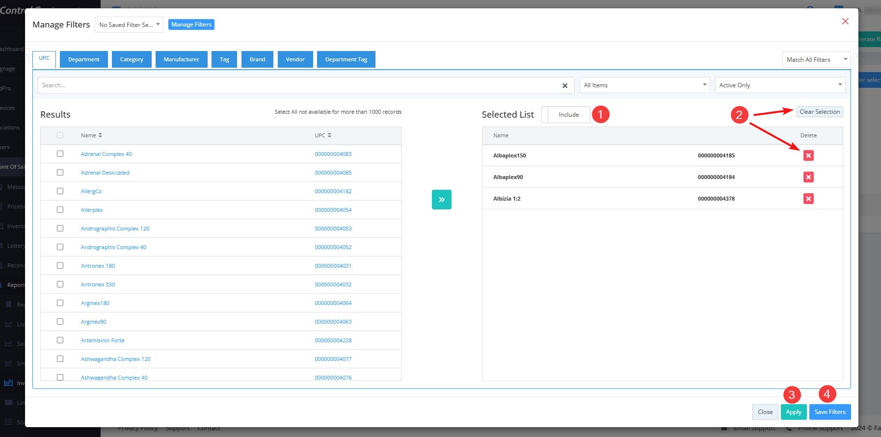Check the Ashwagandha Complex 120 checkbox
The height and width of the screenshot is (437, 881).
(60, 359)
